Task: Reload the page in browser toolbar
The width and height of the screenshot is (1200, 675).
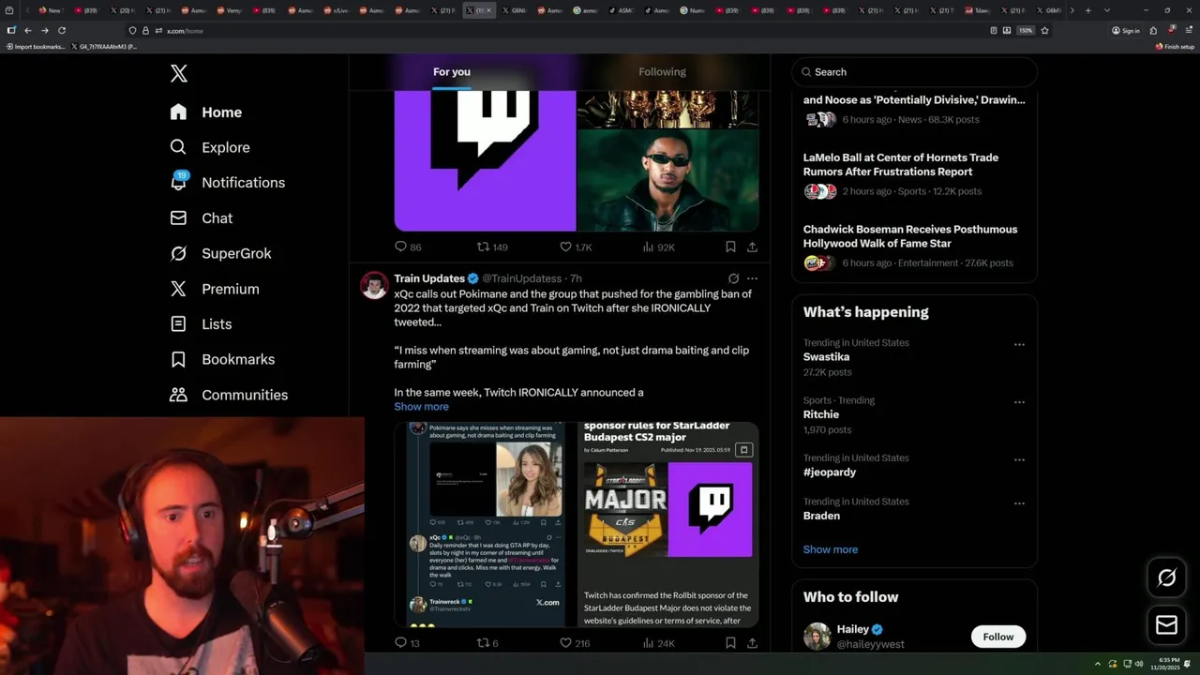Action: 62,30
